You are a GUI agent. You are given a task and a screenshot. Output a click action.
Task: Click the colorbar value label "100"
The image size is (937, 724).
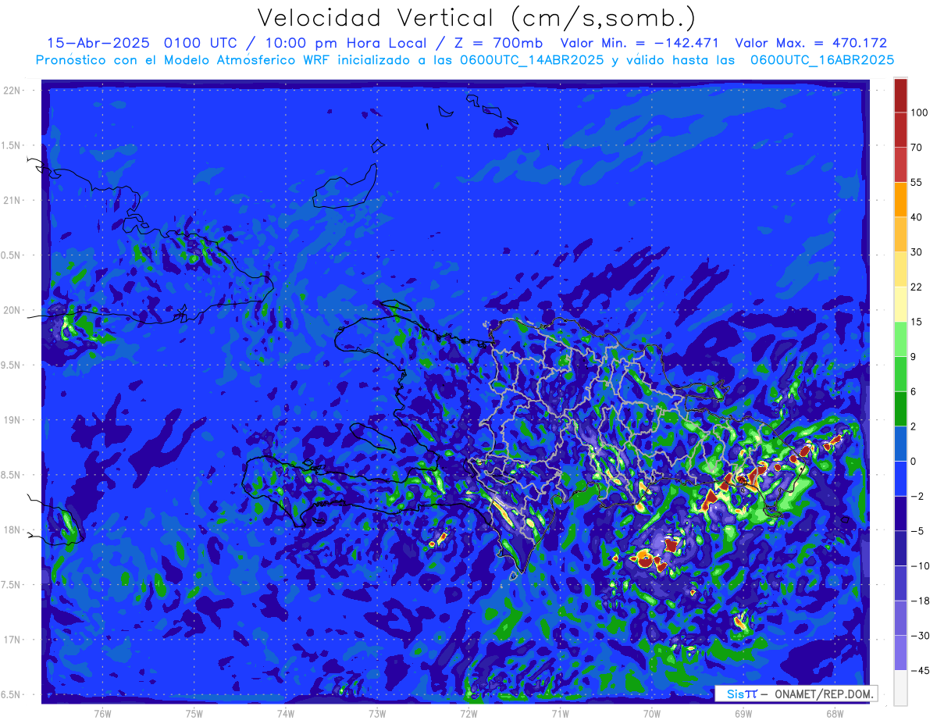point(919,112)
